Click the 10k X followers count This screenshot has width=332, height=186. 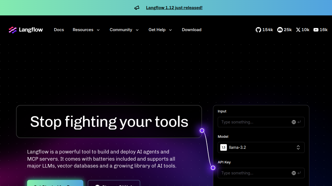point(305,30)
